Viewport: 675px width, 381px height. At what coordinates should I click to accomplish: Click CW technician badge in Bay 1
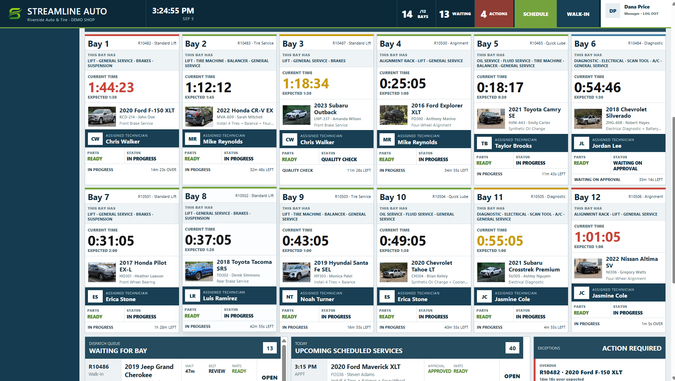95,139
